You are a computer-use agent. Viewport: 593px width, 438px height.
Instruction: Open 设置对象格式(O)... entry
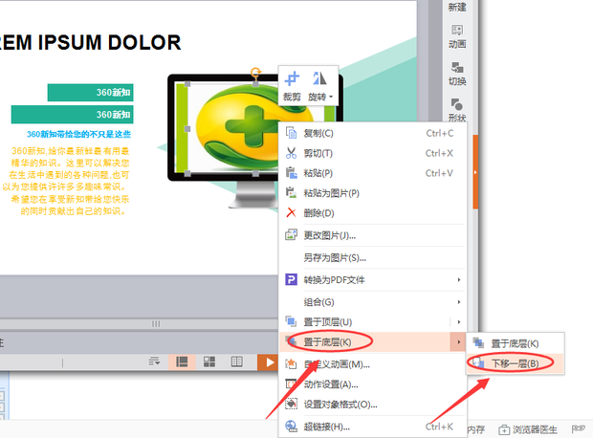click(372, 405)
